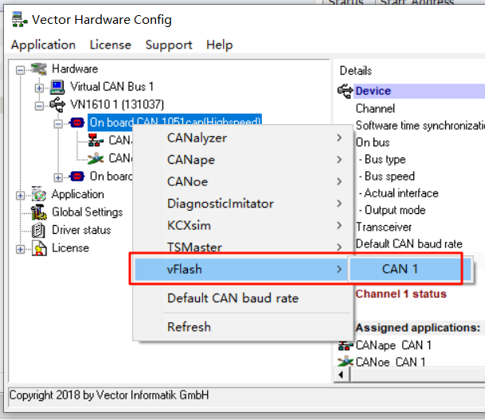Select CAN 1 in vFlash submenu

click(410, 269)
